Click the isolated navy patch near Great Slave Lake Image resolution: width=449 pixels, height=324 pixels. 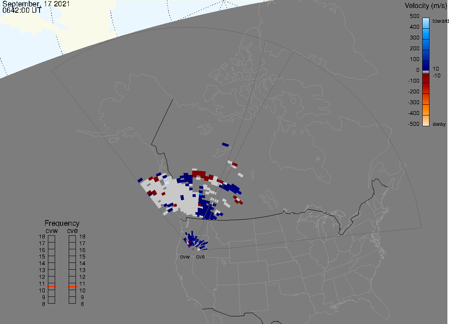pos(226,145)
